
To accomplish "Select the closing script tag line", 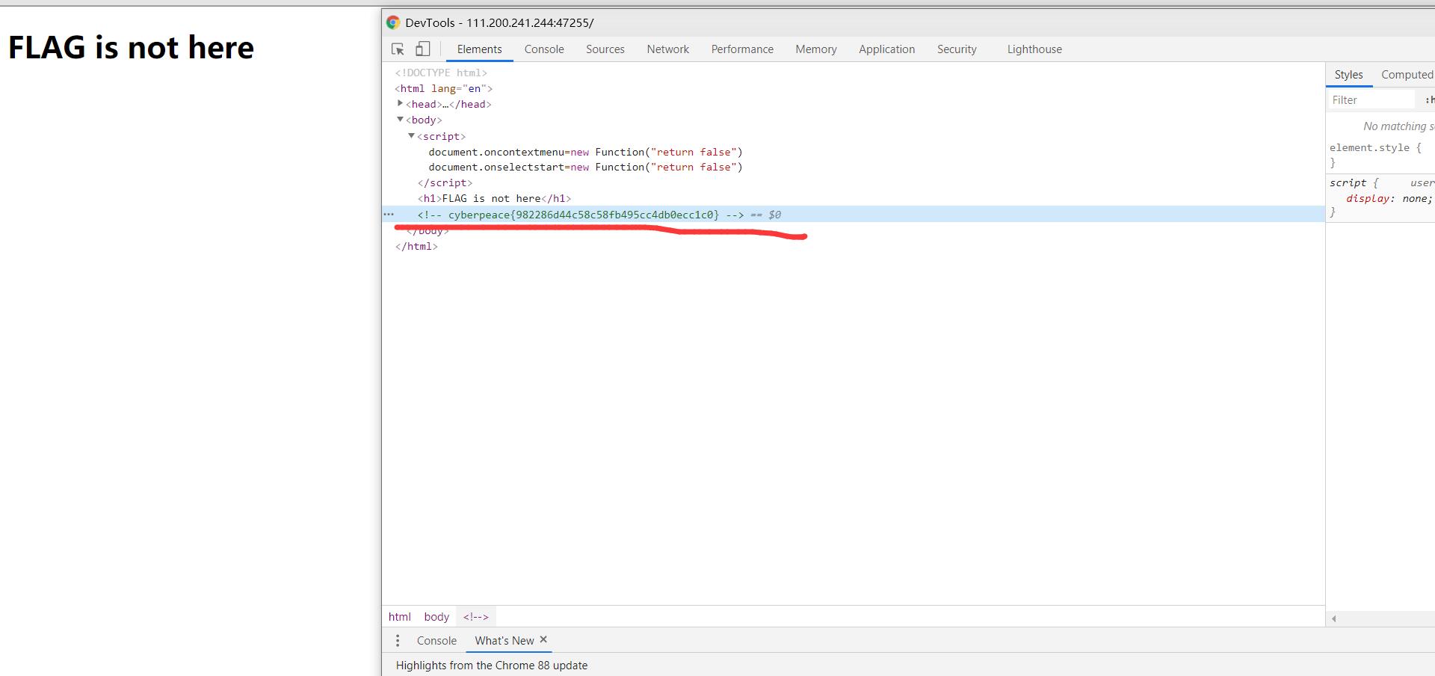I will click(445, 182).
